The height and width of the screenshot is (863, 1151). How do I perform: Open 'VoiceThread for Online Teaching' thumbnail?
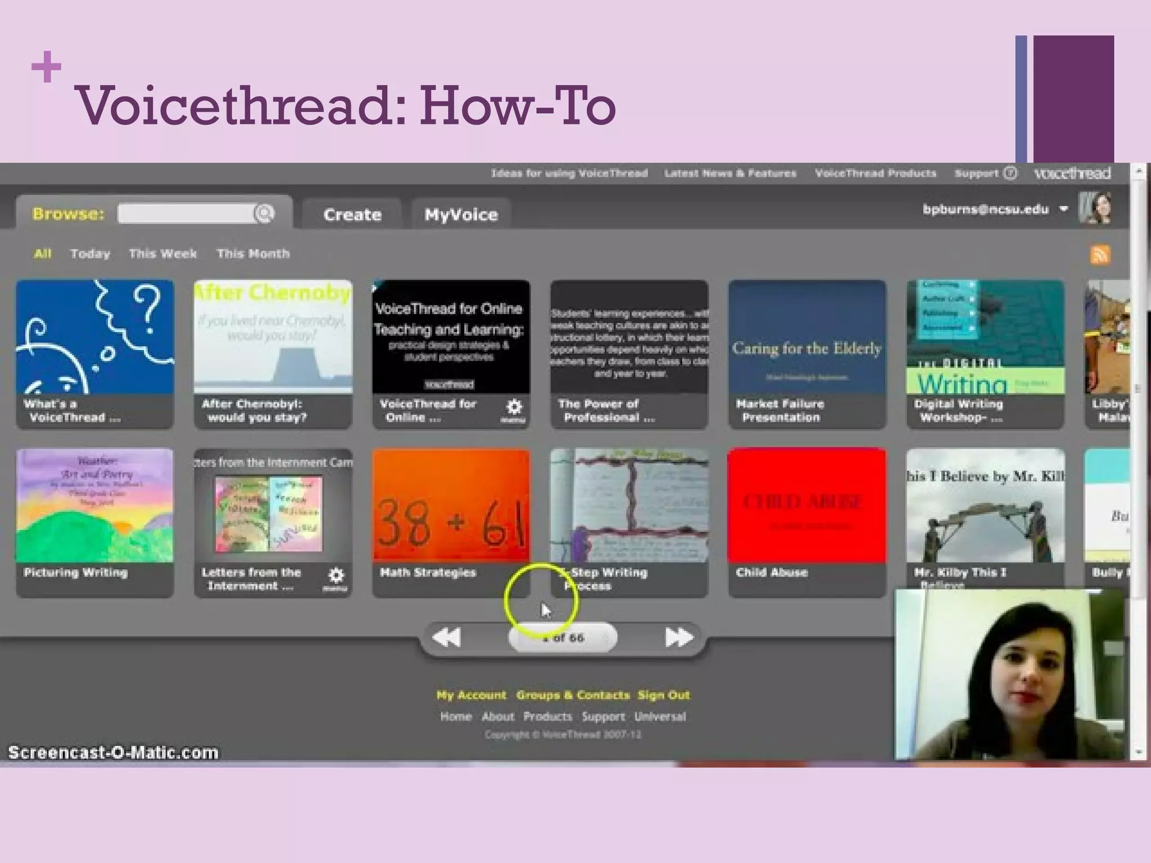pos(451,337)
